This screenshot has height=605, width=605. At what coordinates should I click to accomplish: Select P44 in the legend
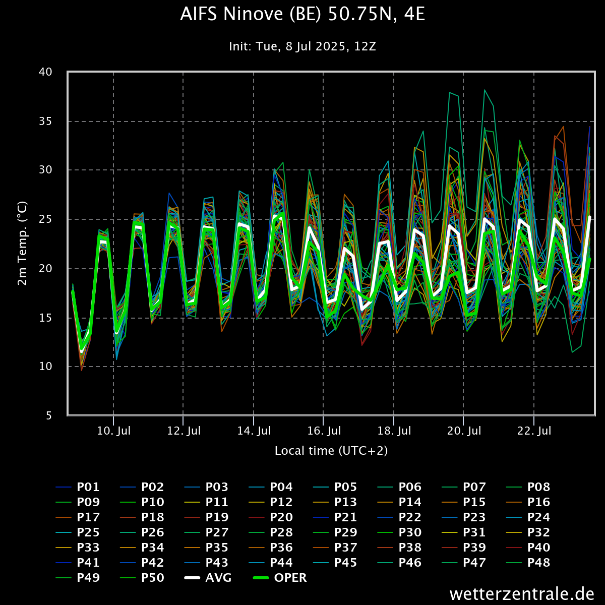pyautogui.click(x=271, y=563)
